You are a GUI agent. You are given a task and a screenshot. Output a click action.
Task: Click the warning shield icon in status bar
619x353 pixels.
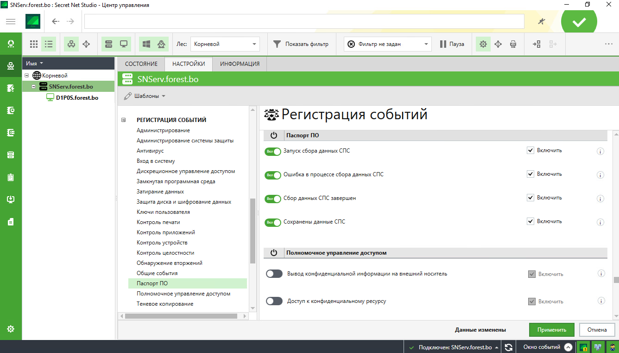coord(584,347)
